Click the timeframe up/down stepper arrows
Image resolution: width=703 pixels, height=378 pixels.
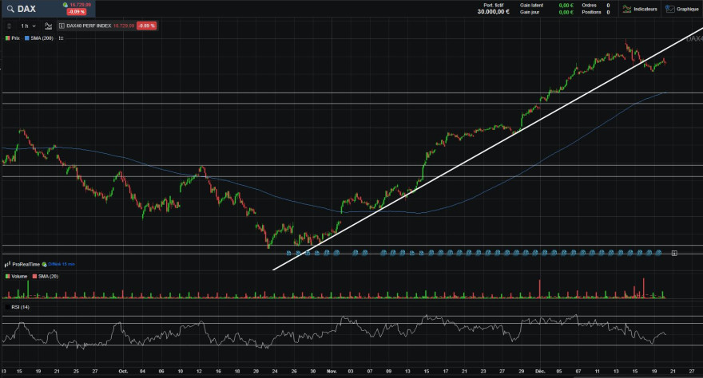pos(9,26)
